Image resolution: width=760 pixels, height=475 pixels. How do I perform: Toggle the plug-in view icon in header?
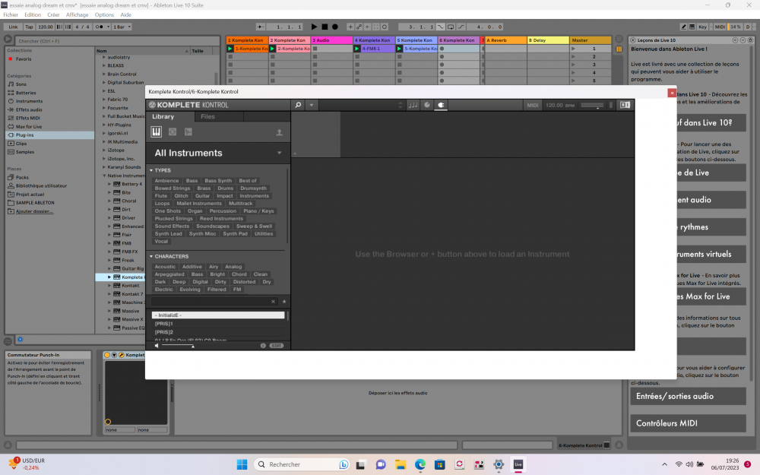[441, 105]
